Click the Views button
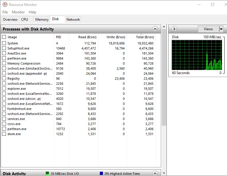This screenshot has width=227, height=176. pyautogui.click(x=209, y=29)
